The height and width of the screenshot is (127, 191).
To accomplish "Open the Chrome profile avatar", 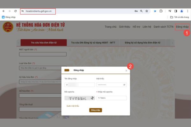I will click(x=182, y=11).
